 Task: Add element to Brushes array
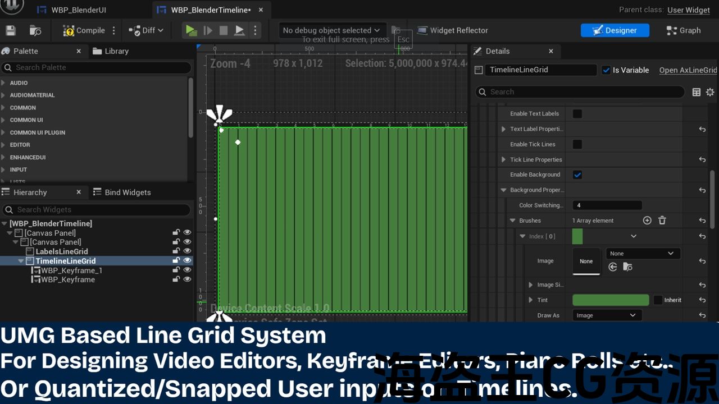tap(647, 221)
